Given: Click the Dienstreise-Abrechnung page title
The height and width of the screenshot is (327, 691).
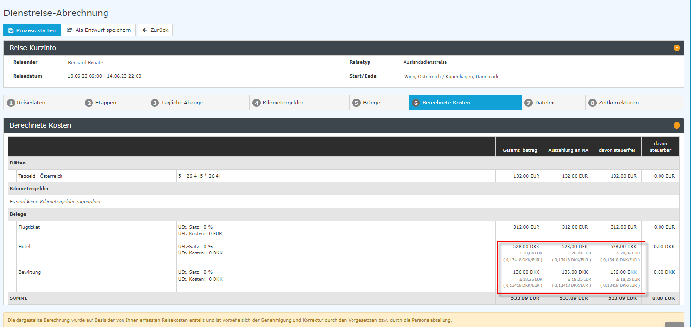Looking at the screenshot, I should (56, 13).
